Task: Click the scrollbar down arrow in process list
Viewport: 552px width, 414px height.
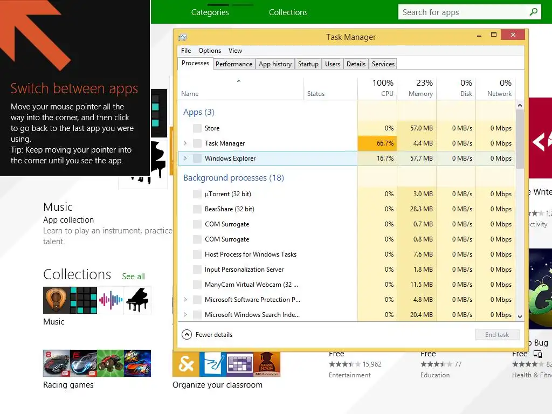Action: pos(520,316)
